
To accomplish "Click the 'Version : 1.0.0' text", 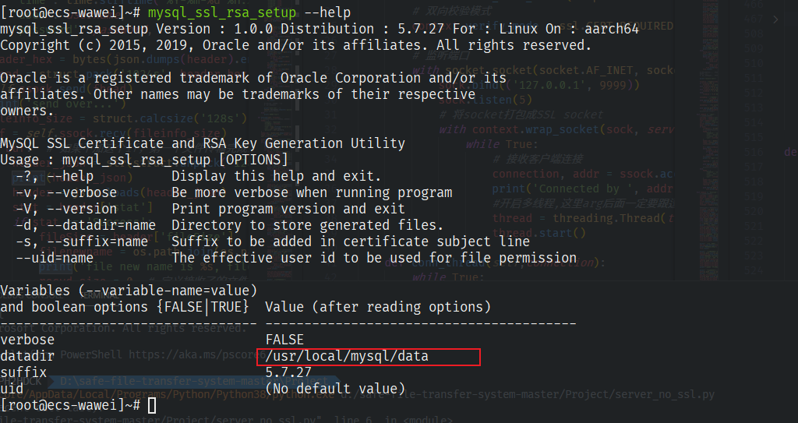I will 214,29.
